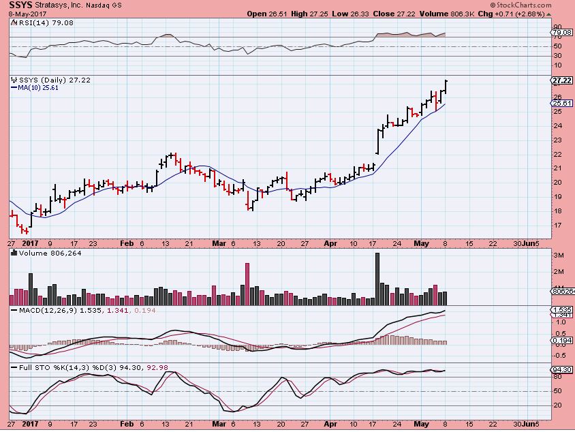Screen dimensions: 575x432
Task: Click the tall magenta volume bar in March
Action: pos(247,284)
